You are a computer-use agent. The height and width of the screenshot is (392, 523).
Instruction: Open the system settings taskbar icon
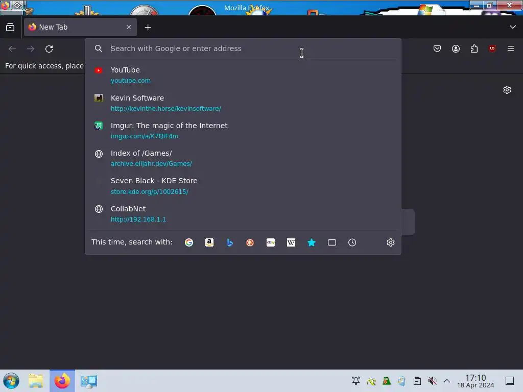coord(89,381)
